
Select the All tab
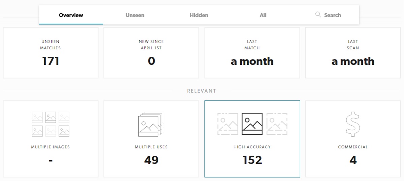pyautogui.click(x=263, y=15)
